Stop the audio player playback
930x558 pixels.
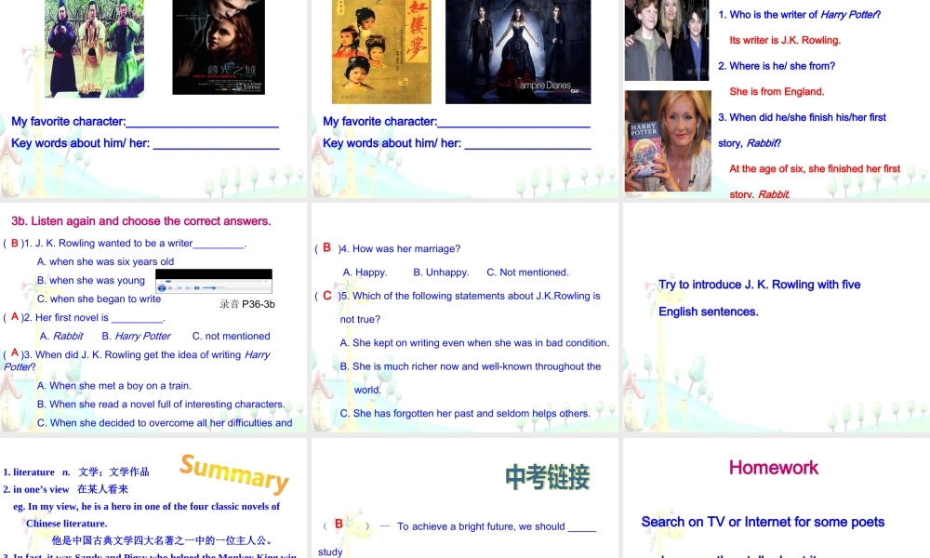[x=170, y=288]
